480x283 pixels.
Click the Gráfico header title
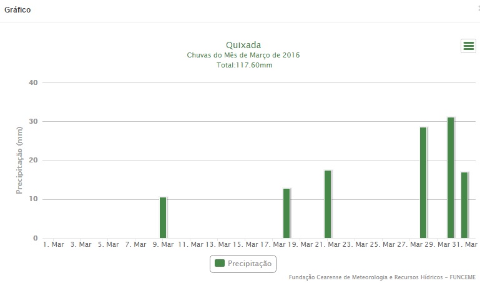point(17,10)
